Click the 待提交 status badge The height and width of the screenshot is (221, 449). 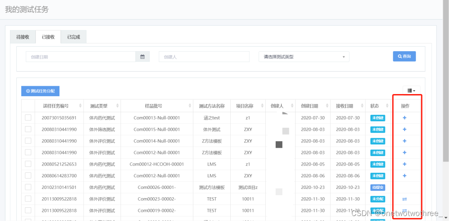377,187
